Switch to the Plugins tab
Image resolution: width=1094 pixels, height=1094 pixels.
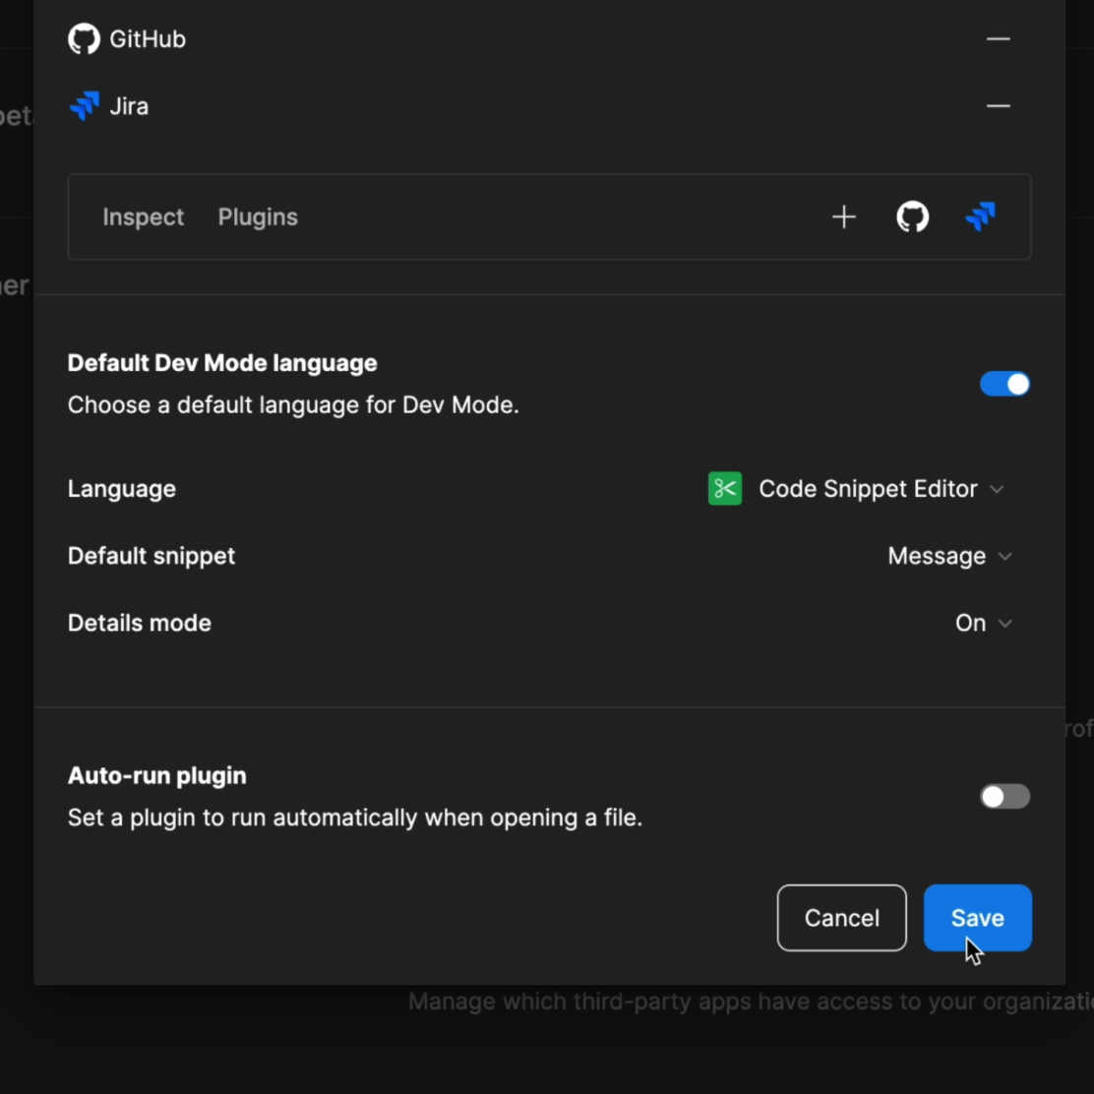[258, 217]
